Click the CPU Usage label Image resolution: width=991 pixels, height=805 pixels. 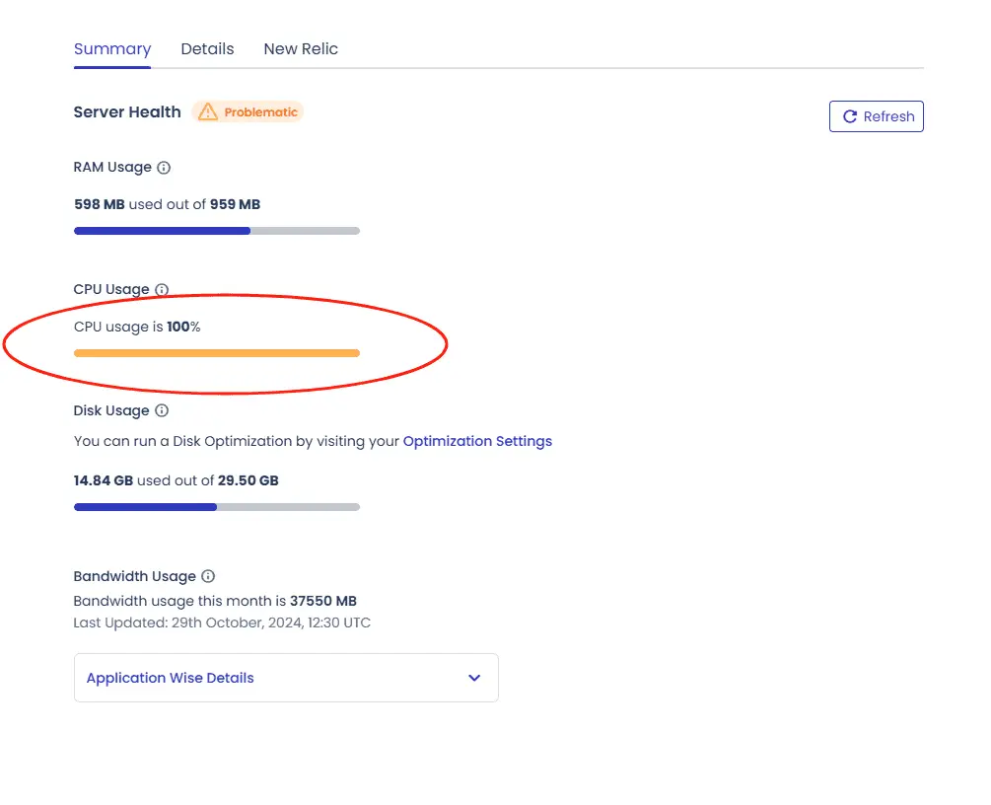pyautogui.click(x=111, y=290)
